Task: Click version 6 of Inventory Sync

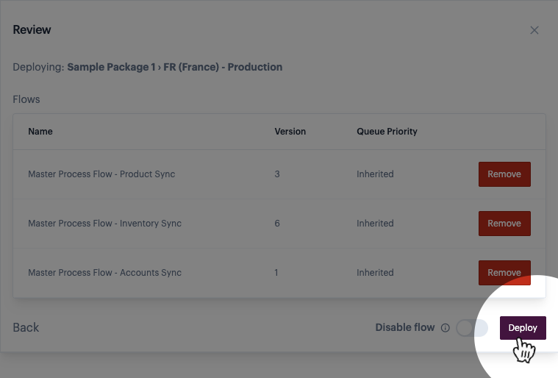Action: (x=277, y=224)
